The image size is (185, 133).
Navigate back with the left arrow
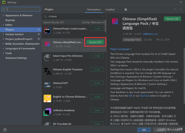click(175, 9)
